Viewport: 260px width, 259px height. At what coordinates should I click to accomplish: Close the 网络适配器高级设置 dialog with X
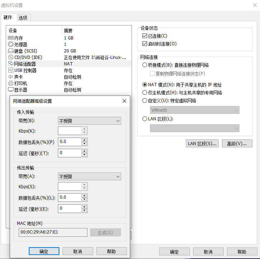tap(124, 101)
